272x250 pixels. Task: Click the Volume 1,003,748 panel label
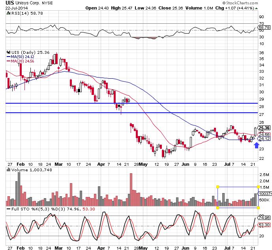point(32,170)
